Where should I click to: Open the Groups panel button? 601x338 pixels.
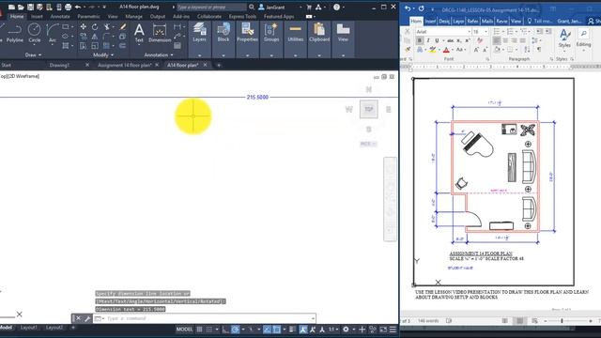[x=271, y=39]
